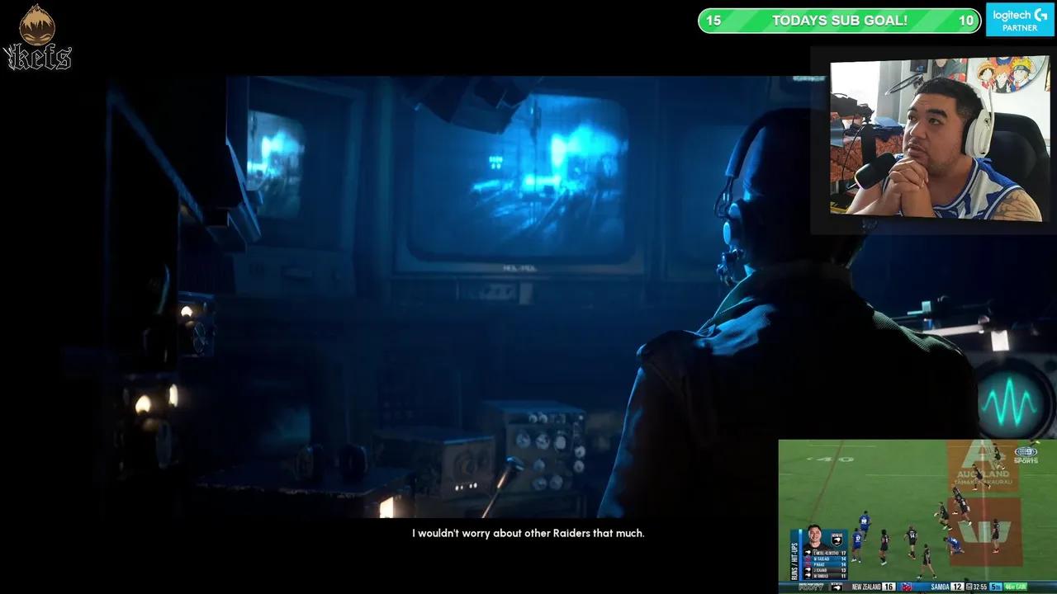Image resolution: width=1057 pixels, height=594 pixels.
Task: Click Samoa's score "12"
Action: 957,587
